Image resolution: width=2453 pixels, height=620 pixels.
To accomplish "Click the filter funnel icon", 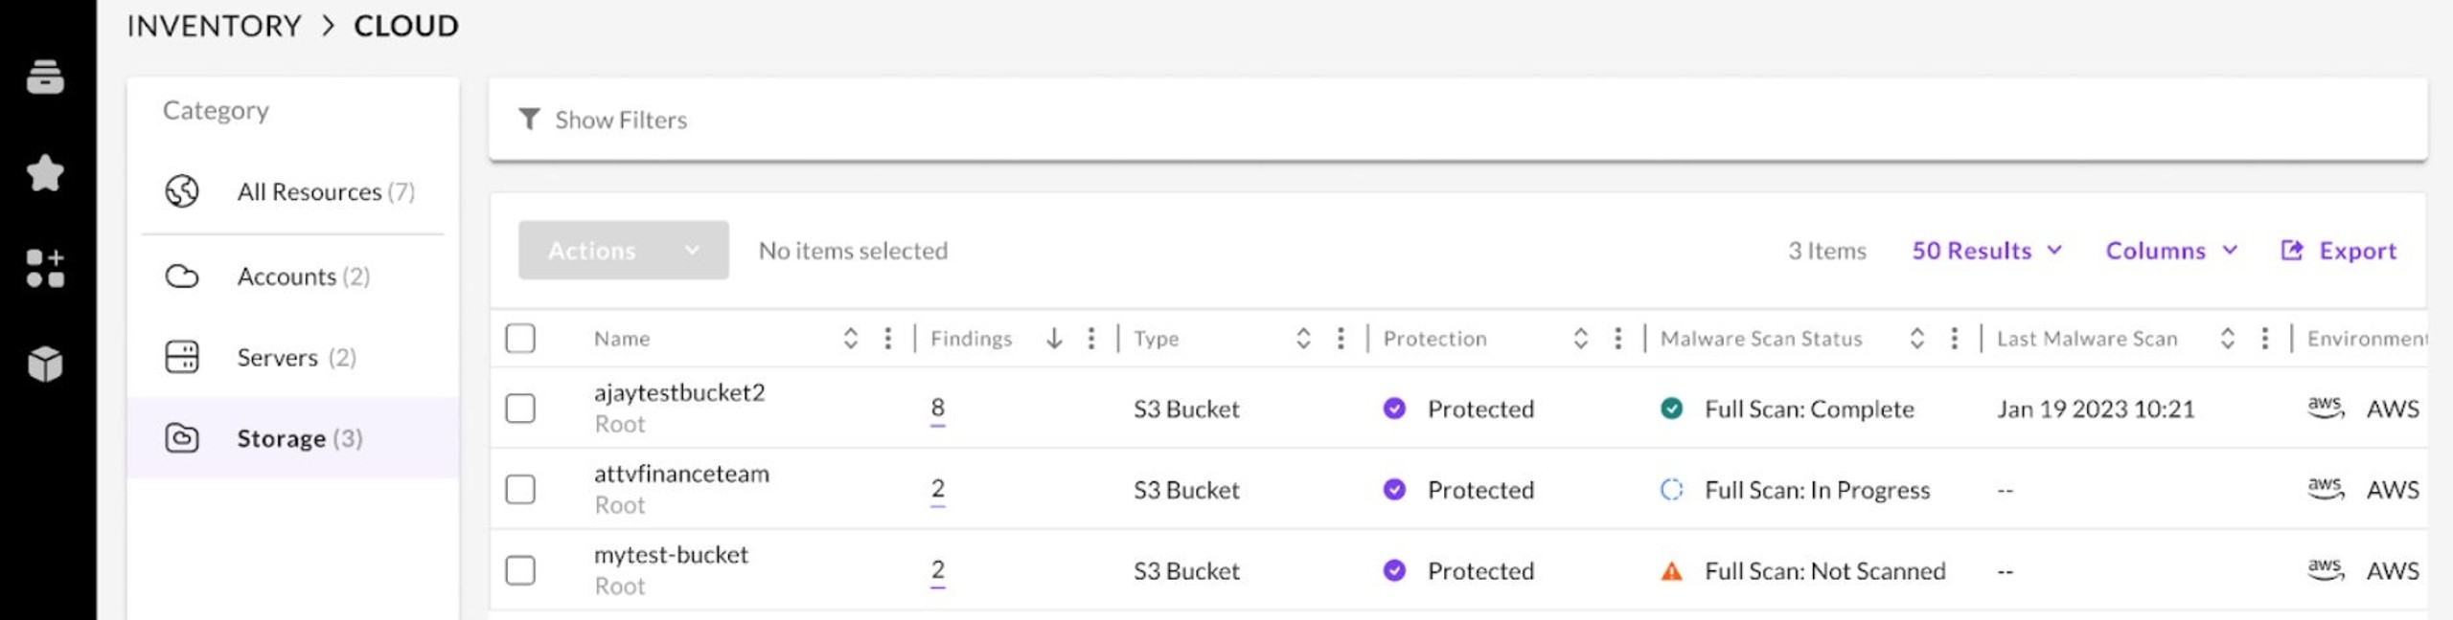I will (x=529, y=120).
